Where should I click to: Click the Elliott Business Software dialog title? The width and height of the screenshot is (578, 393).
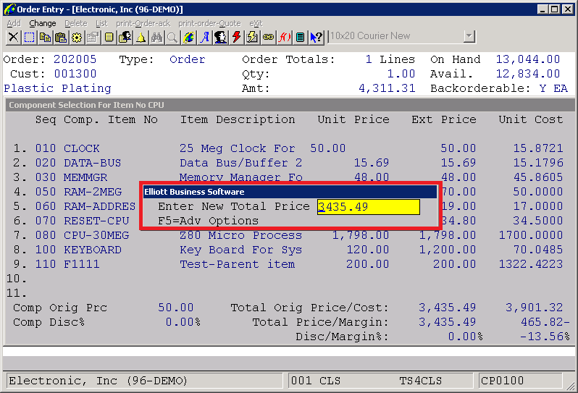pos(194,192)
